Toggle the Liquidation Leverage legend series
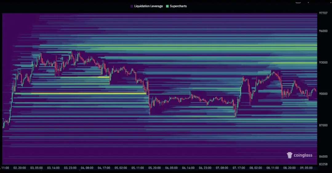This screenshot has height=173, width=332. coord(146,6)
